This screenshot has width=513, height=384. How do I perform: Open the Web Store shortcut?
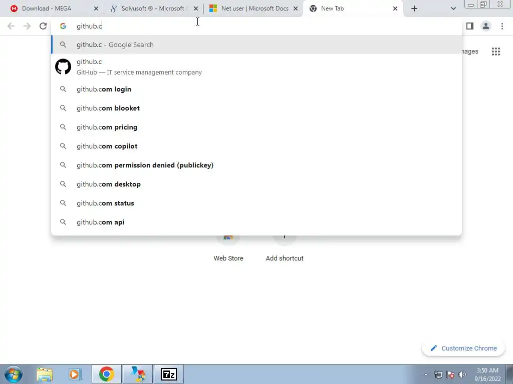(x=228, y=248)
